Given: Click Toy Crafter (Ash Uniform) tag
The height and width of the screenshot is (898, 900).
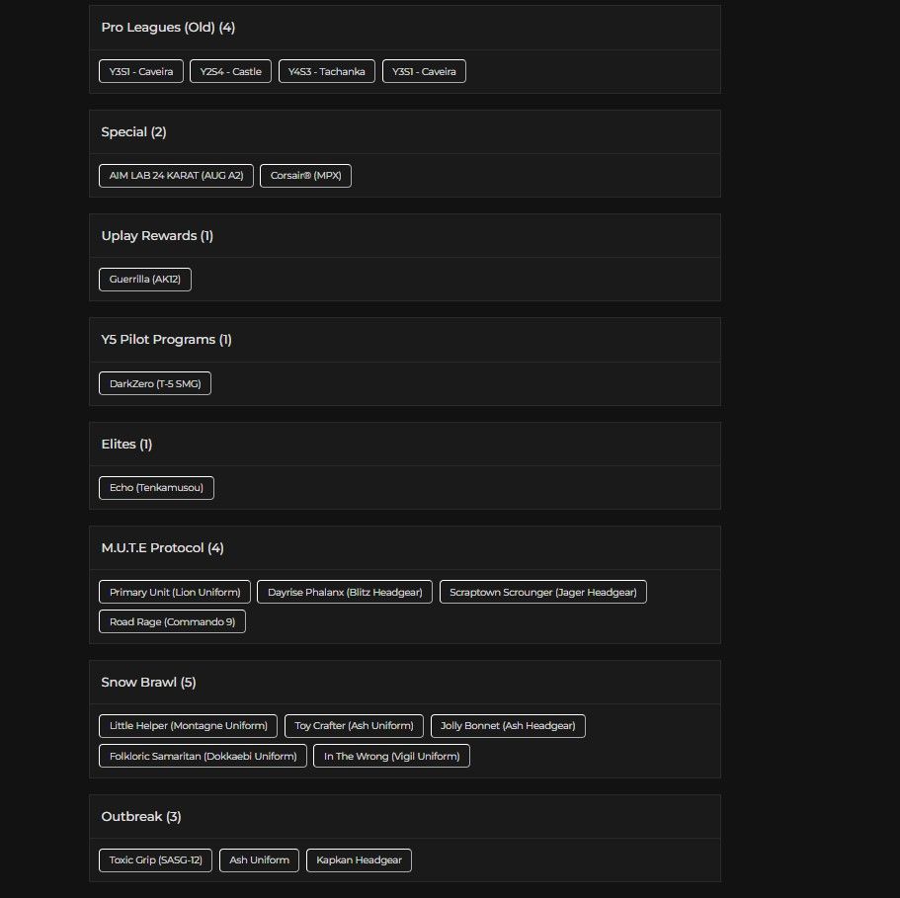Looking at the screenshot, I should point(354,726).
